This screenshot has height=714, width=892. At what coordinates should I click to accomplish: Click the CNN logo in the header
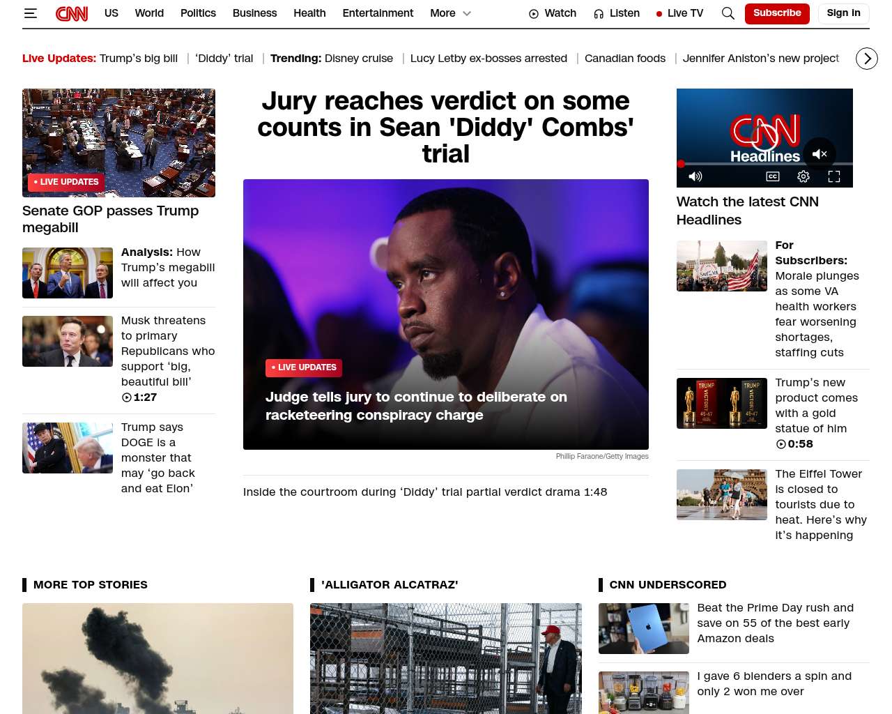click(x=72, y=13)
